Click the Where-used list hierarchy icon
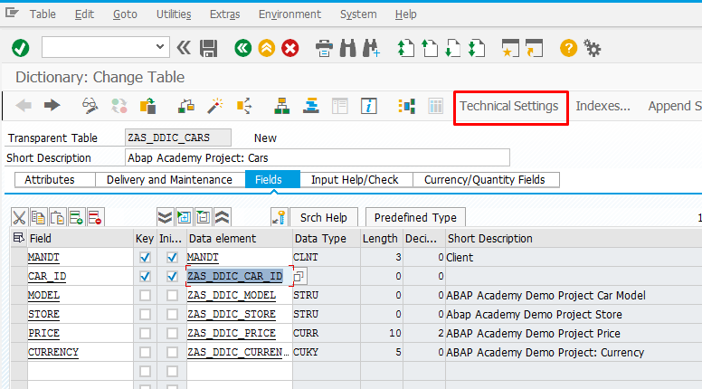Screen dimensions: 702x389 [281, 106]
